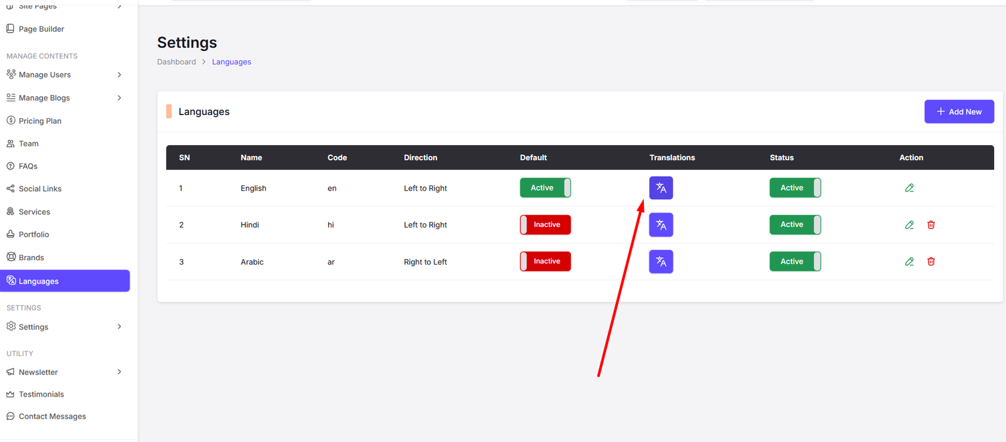Toggle Arabic default language switch
Viewport: 1006px width, 442px height.
[545, 262]
